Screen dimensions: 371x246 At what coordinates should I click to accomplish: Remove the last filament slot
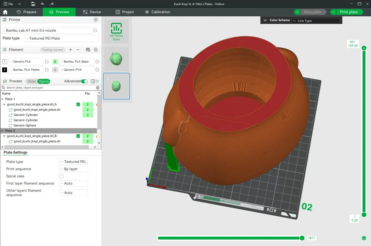[78, 50]
